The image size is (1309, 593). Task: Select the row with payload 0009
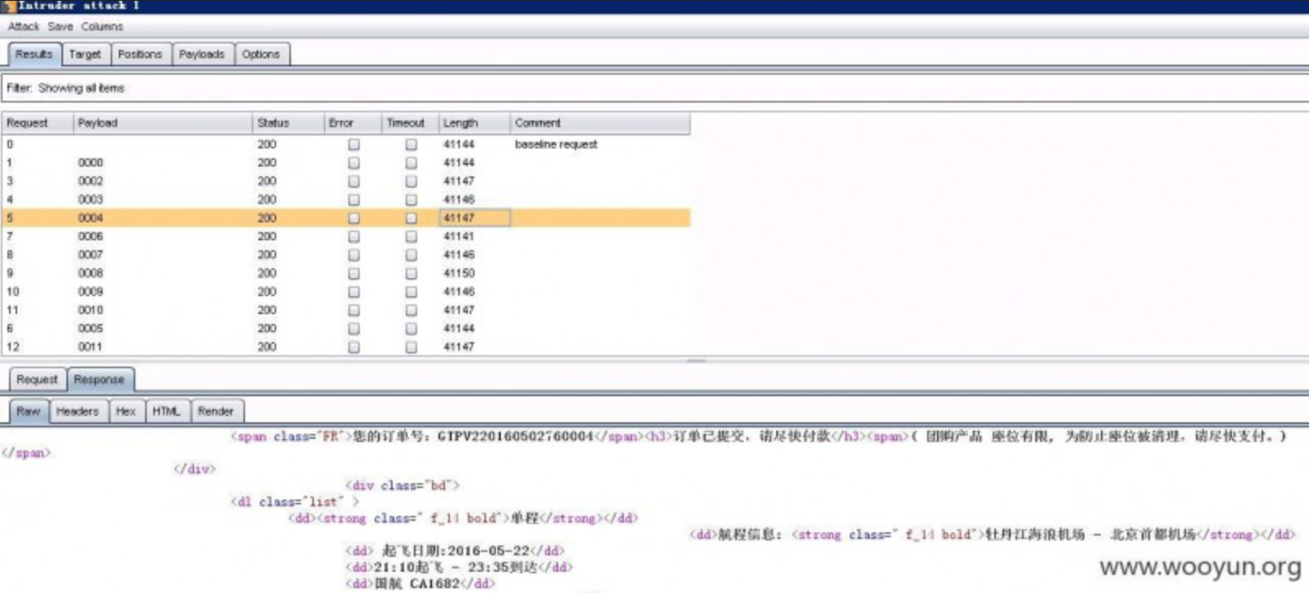click(346, 292)
